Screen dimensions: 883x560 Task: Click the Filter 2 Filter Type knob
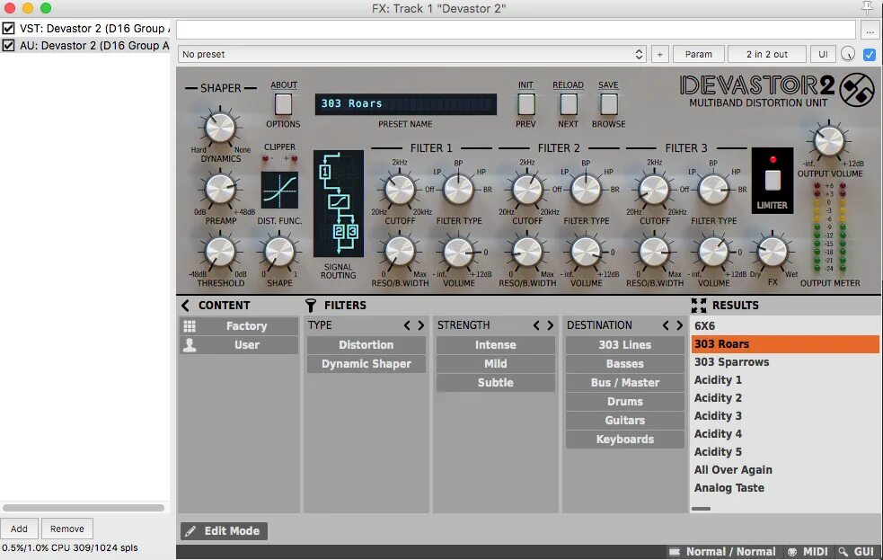586,190
